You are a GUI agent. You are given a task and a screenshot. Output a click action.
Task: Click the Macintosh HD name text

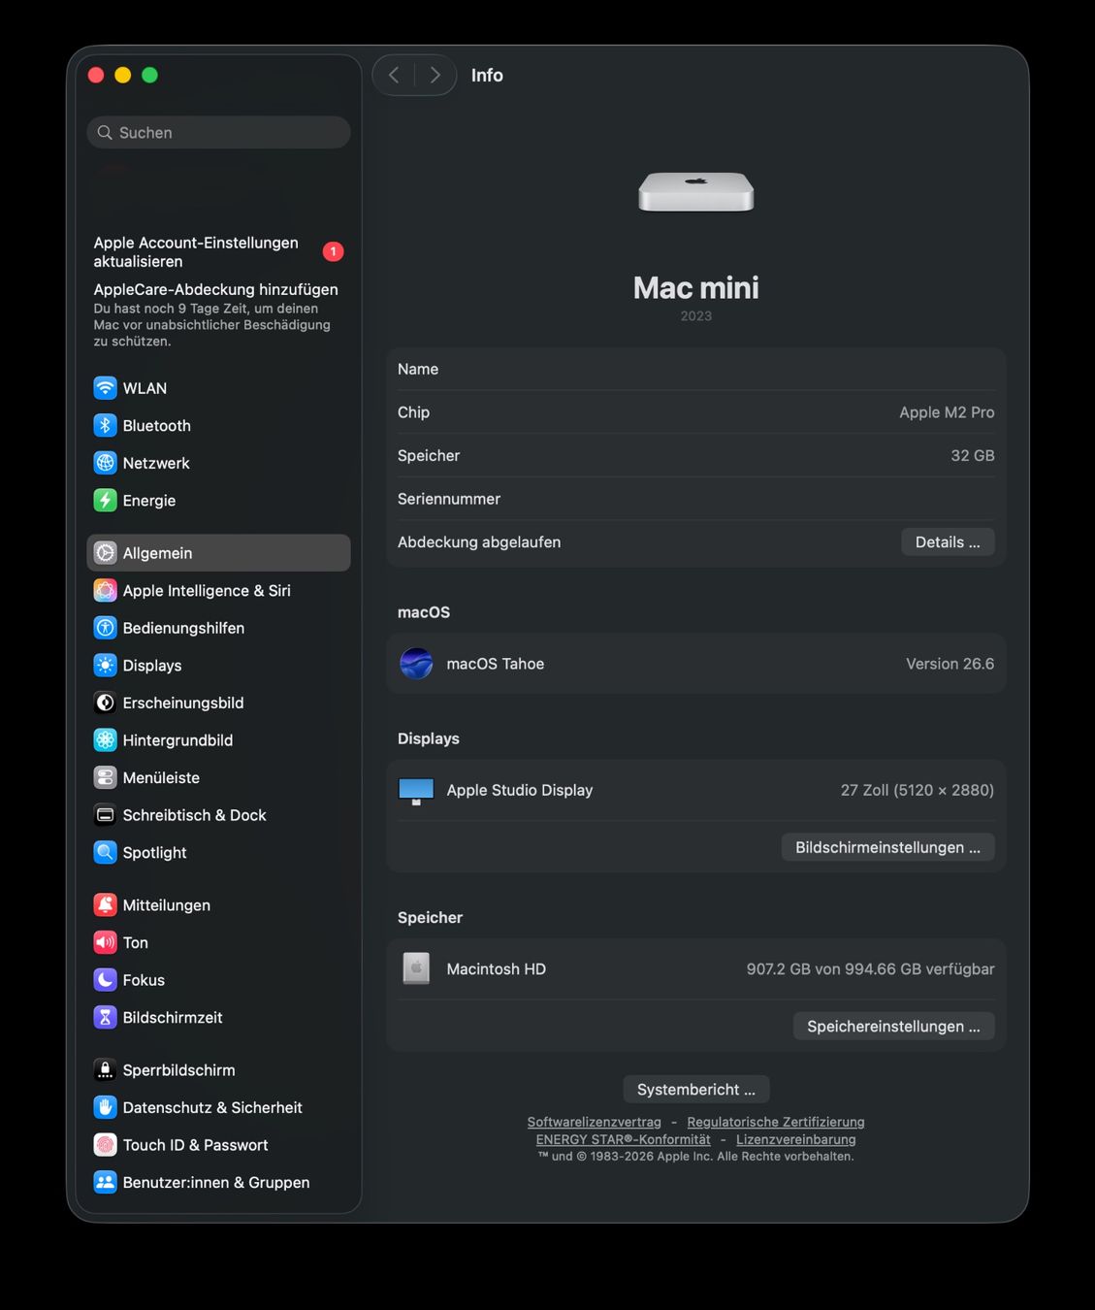click(497, 969)
